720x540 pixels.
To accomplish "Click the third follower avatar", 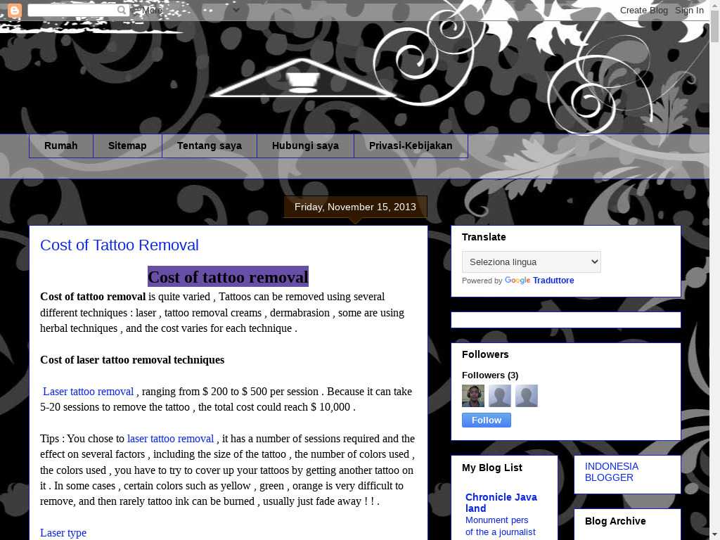I will [x=527, y=396].
